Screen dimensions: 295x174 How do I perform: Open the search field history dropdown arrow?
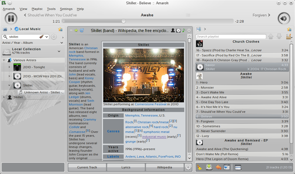click(x=47, y=37)
